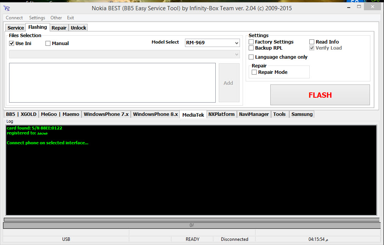Click the Infinity-Box app icon in title bar
This screenshot has width=384, height=245.
[7, 9]
